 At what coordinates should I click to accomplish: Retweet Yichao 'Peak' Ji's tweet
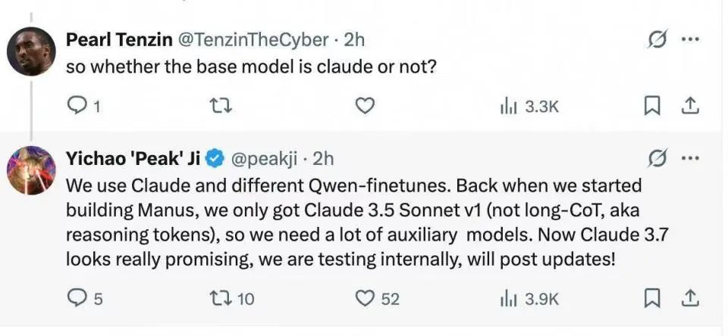[x=218, y=299]
